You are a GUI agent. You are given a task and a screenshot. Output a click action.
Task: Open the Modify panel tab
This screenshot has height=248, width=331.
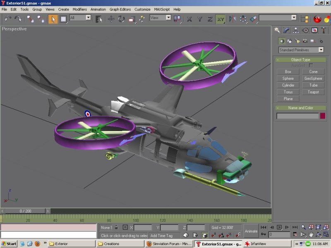pyautogui.click(x=286, y=30)
